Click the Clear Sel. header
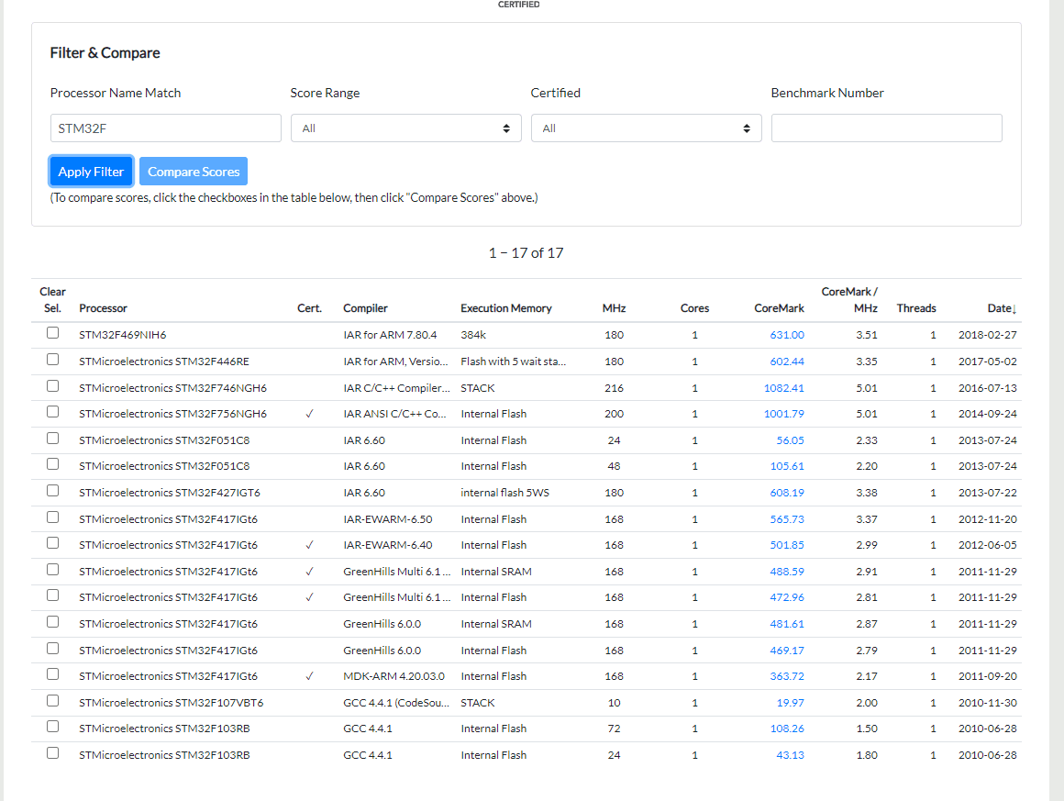This screenshot has width=1064, height=801. (52, 299)
